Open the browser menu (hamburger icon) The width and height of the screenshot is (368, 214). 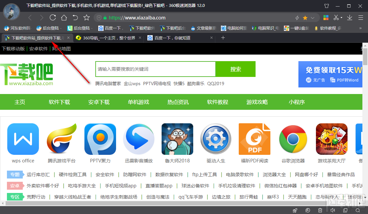(361, 17)
